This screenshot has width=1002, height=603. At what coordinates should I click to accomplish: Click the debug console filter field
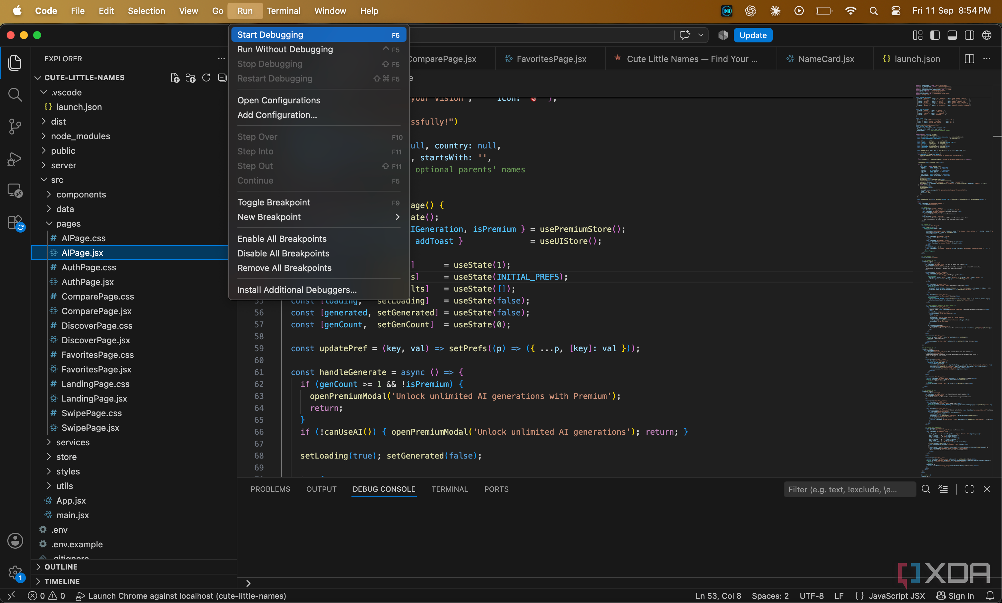pyautogui.click(x=849, y=489)
